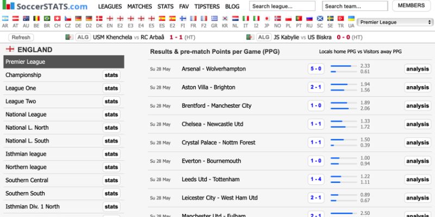Choose the Denmark (DK) flag icon
435x217 pixels.
tap(99, 18)
